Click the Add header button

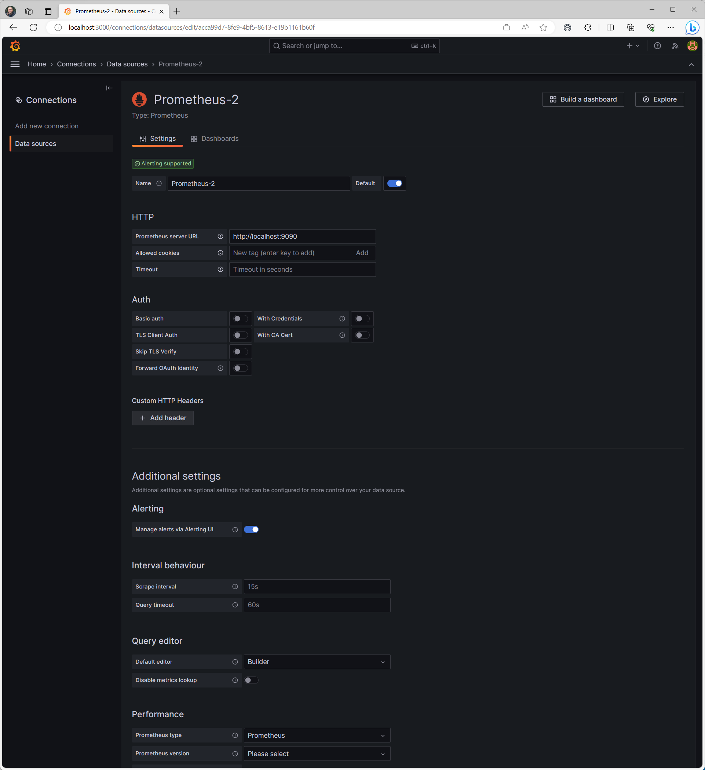[163, 418]
